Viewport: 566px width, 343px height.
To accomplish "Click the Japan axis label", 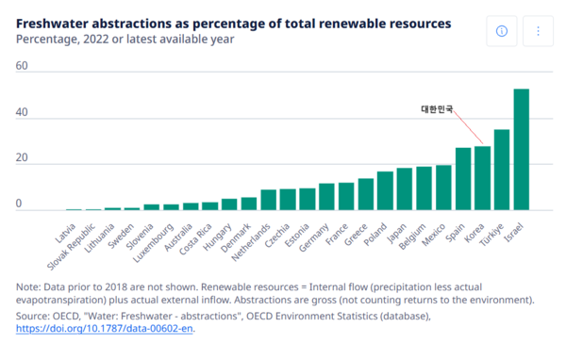I will click(x=397, y=233).
